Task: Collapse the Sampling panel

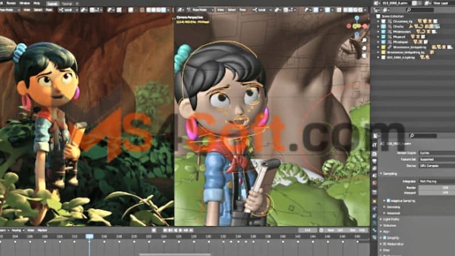Action: point(381,174)
